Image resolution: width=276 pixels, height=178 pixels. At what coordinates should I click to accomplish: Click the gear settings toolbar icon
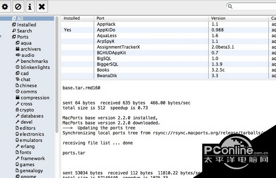5,7
